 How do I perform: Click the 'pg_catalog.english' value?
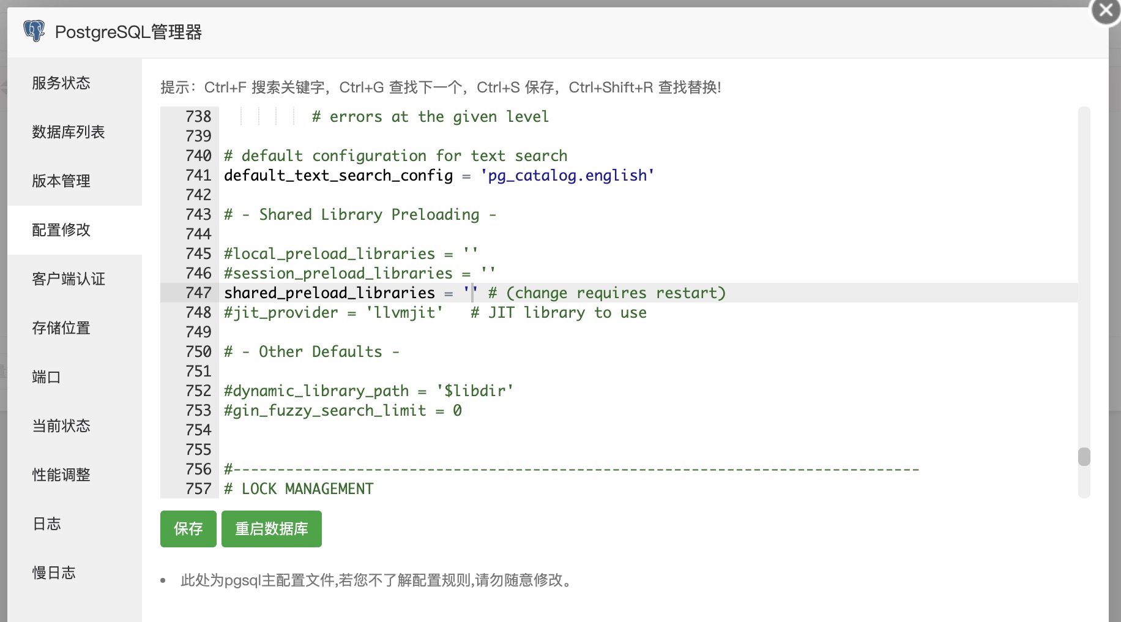click(567, 176)
